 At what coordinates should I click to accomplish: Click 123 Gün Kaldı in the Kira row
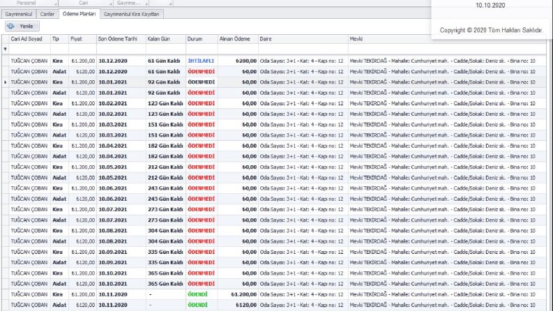click(x=165, y=103)
